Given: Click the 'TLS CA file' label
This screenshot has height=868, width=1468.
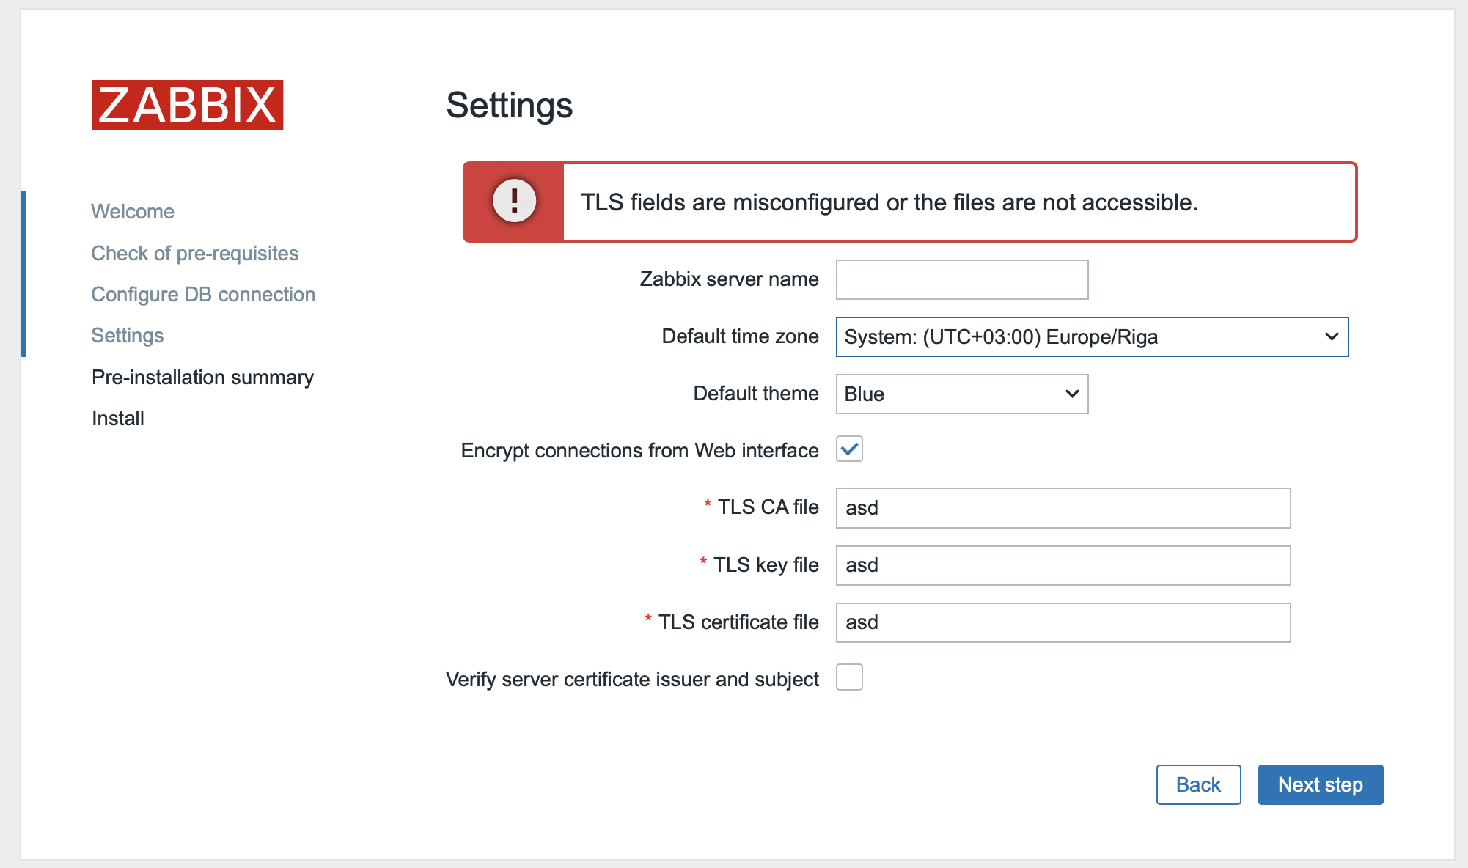Looking at the screenshot, I should [x=768, y=507].
